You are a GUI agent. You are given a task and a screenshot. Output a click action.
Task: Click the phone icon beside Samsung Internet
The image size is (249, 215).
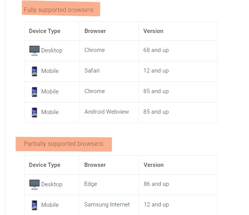pos(34,205)
